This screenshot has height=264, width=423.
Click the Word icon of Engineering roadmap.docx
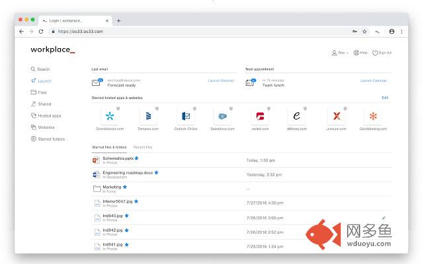[x=96, y=174]
